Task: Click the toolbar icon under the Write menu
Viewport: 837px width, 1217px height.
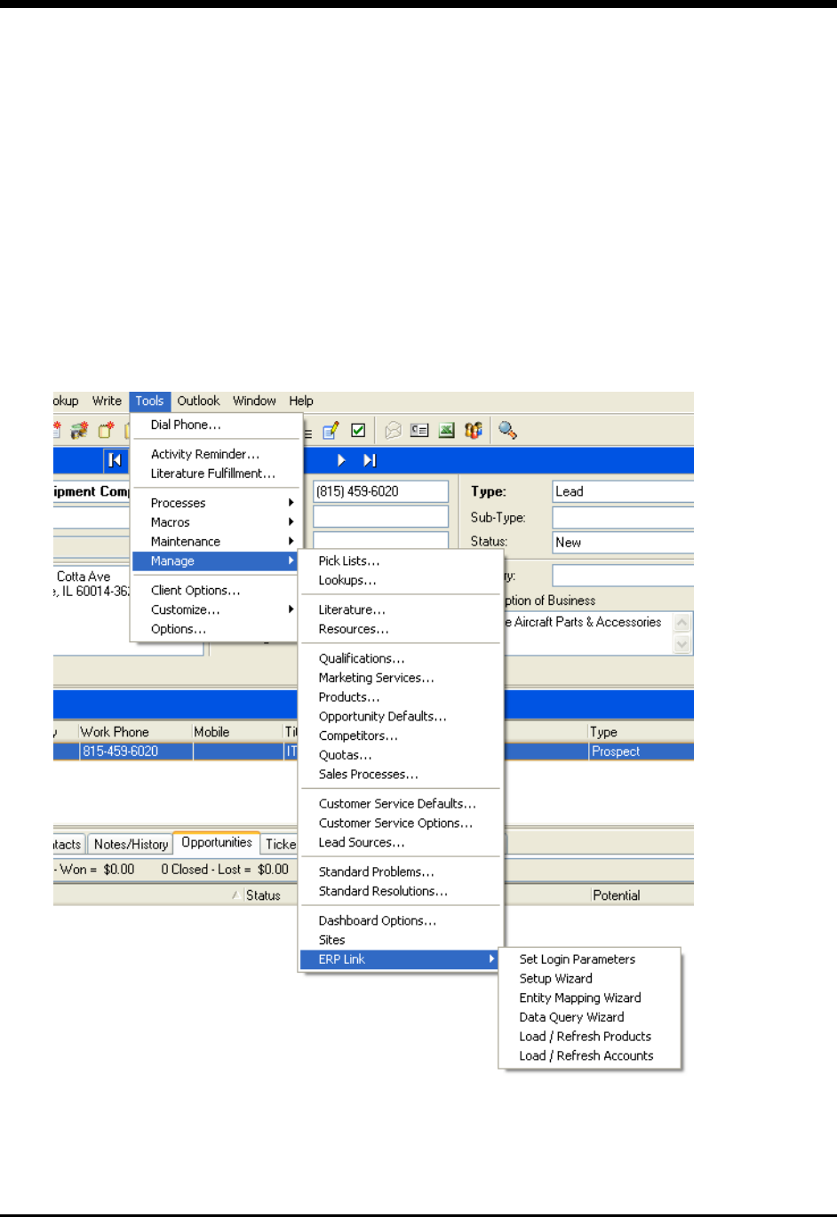Action: (106, 430)
